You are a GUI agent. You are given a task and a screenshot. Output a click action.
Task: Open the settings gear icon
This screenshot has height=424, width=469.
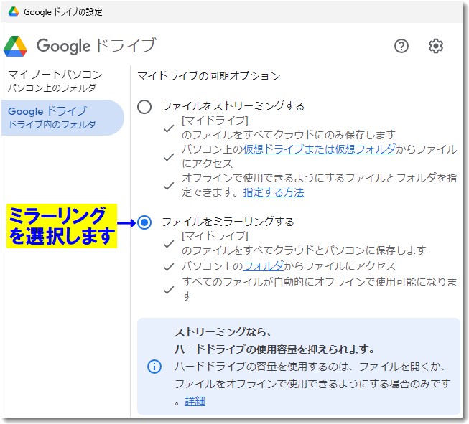click(436, 46)
